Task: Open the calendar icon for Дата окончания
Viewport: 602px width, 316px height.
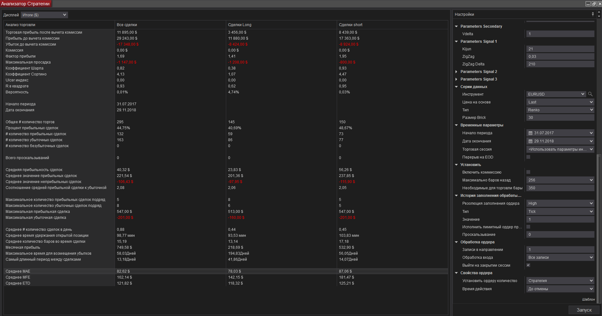Action: (530, 141)
